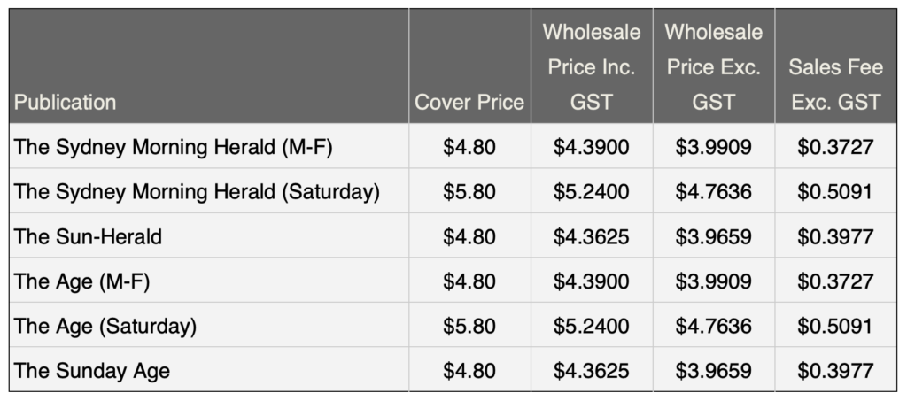Screen dimensions: 907x401
Task: Click the Sales Fee Exc. GST header
Action: tap(836, 85)
